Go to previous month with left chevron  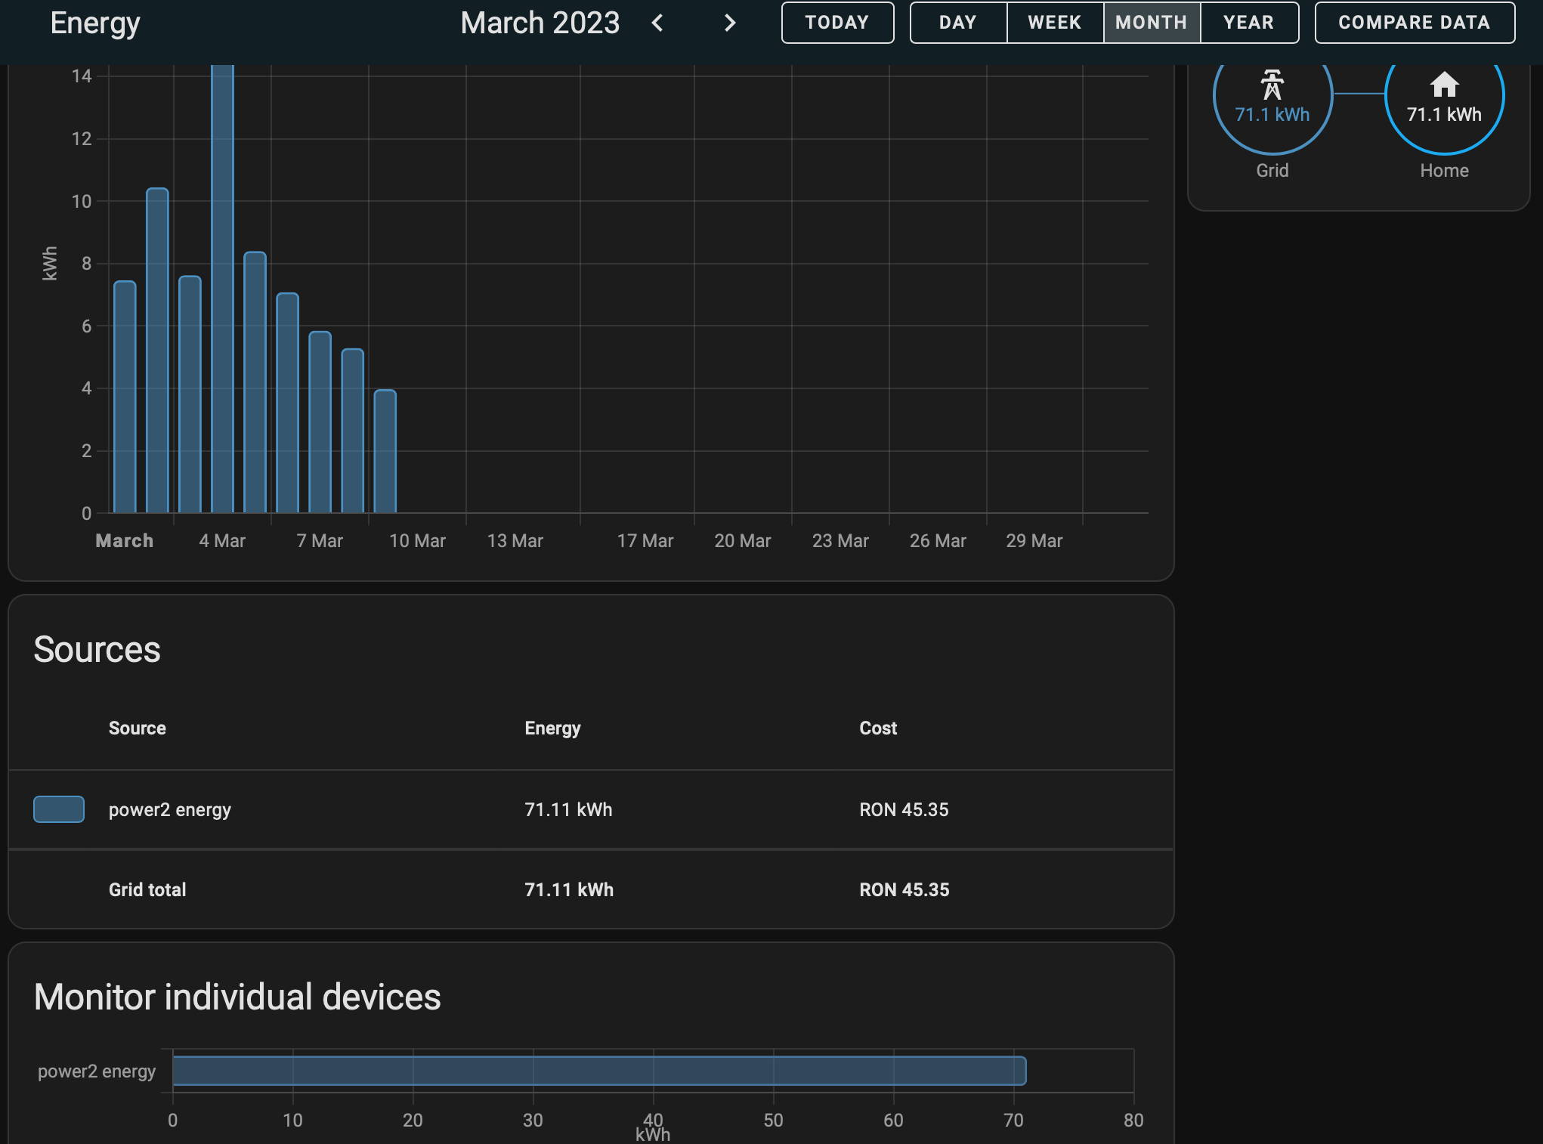[x=657, y=23]
